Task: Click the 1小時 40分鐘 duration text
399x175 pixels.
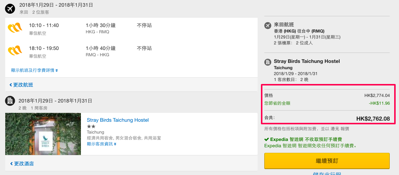Action: (101, 48)
